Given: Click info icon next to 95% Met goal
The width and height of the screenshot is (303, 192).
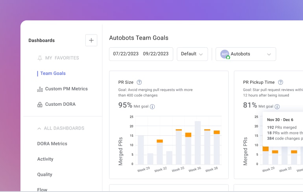Looking at the screenshot, I should pos(152,107).
